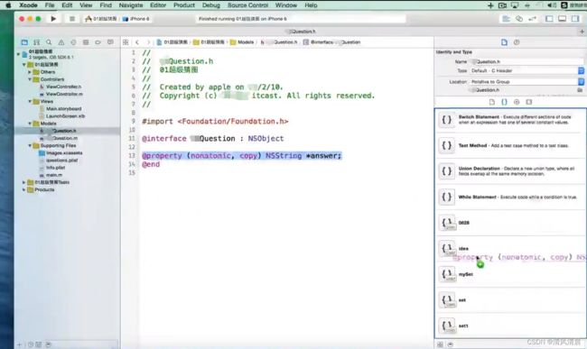Image resolution: width=587 pixels, height=349 pixels.
Task: Switch to the Assistant editor icon
Action: point(519,19)
